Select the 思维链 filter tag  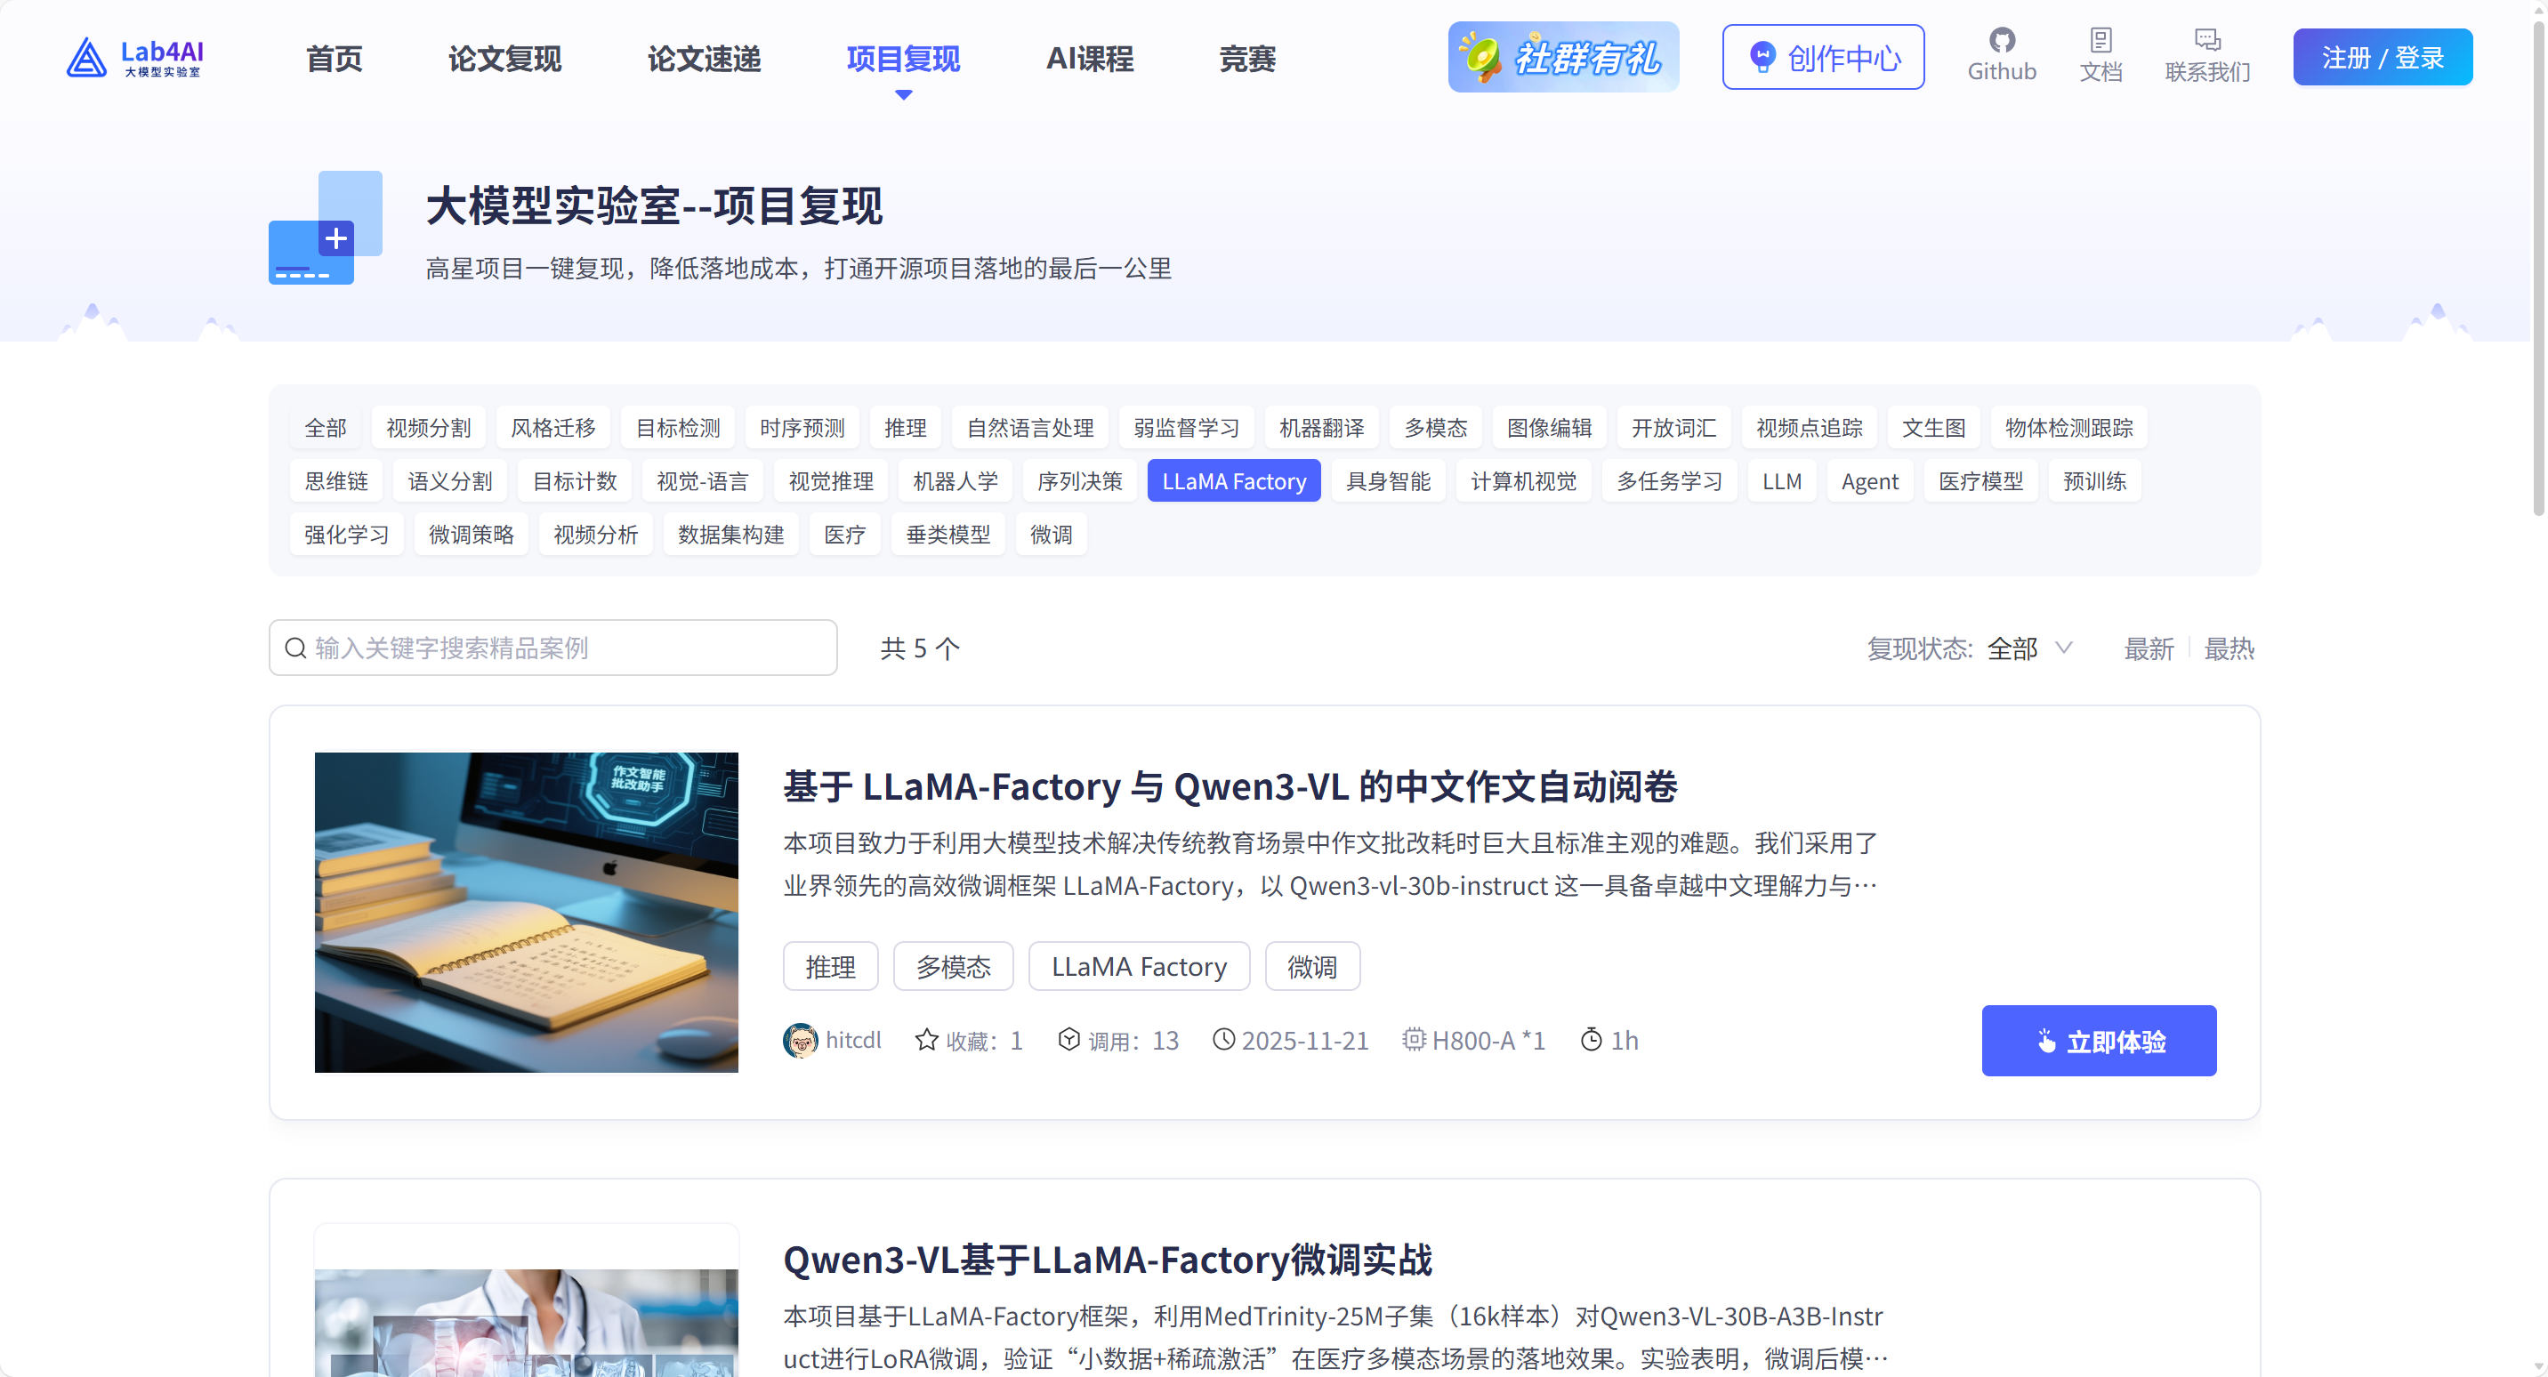point(336,480)
